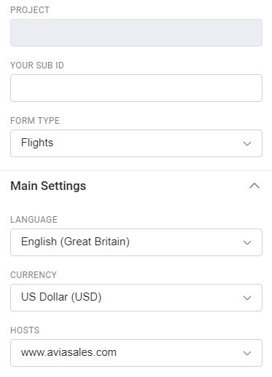The height and width of the screenshot is (377, 272).
Task: Collapse the Main Settings section chevron
Action: (254, 186)
